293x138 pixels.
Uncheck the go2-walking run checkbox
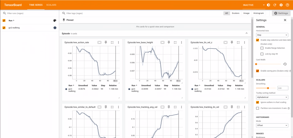(x=4, y=28)
